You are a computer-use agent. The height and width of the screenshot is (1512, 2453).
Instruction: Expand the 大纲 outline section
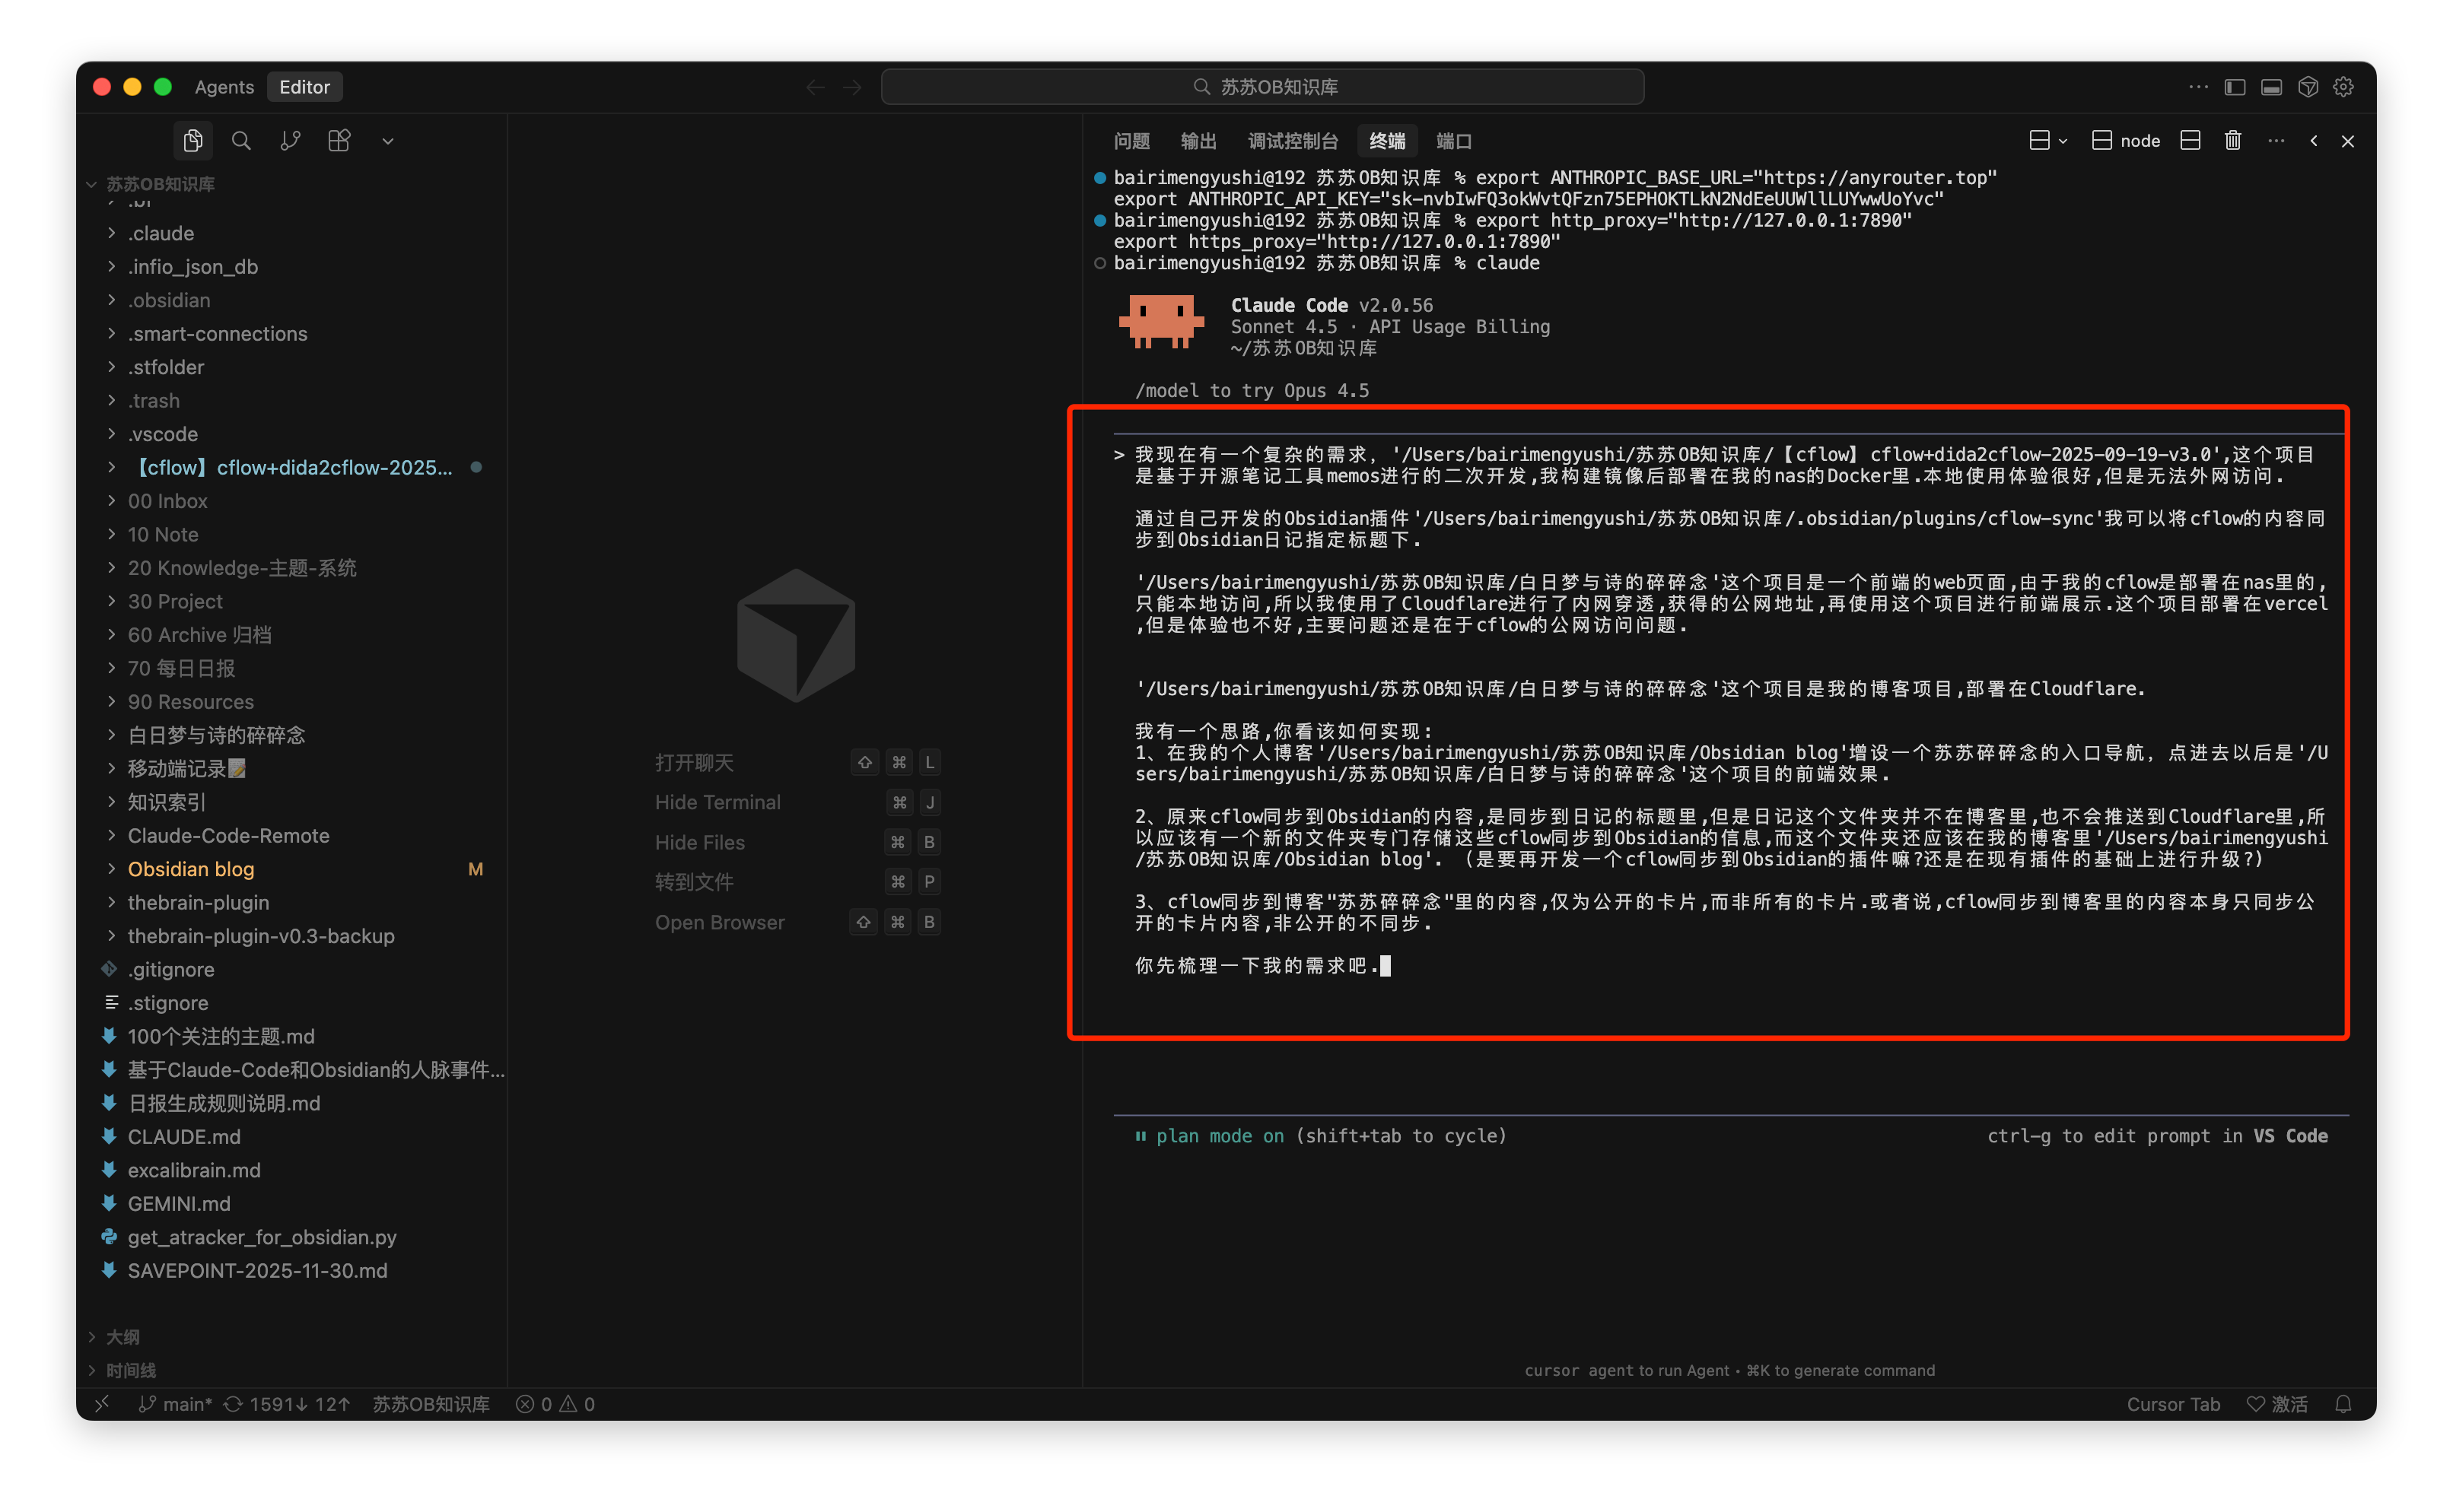click(122, 1337)
